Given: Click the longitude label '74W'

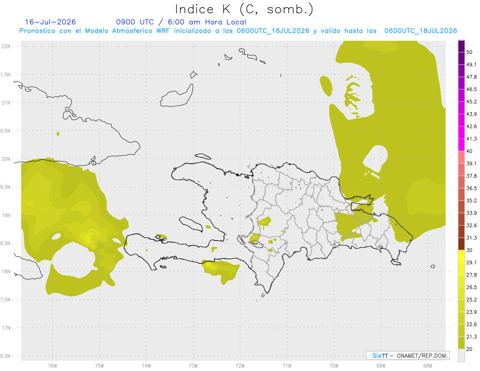Looking at the screenshot, I should [x=146, y=365].
